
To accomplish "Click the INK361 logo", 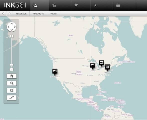I will coord(15,5).
